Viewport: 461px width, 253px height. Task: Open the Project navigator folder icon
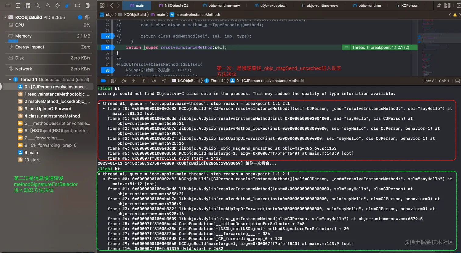coord(8,5)
